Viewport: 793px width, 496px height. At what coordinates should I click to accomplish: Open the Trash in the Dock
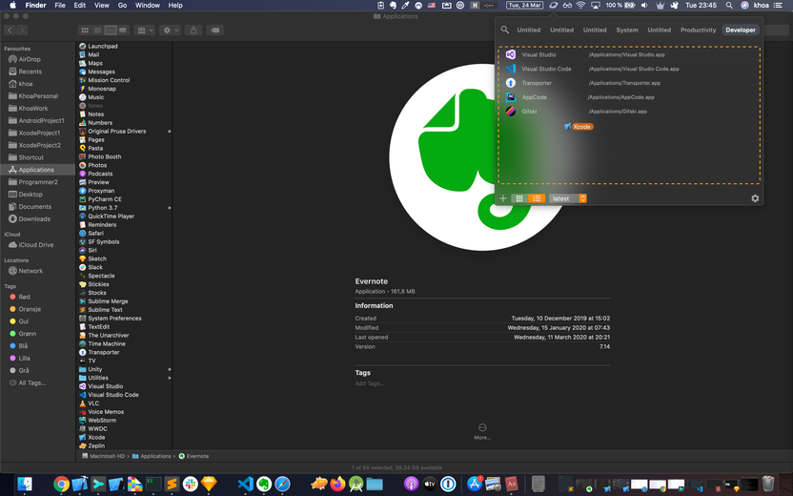click(x=767, y=485)
